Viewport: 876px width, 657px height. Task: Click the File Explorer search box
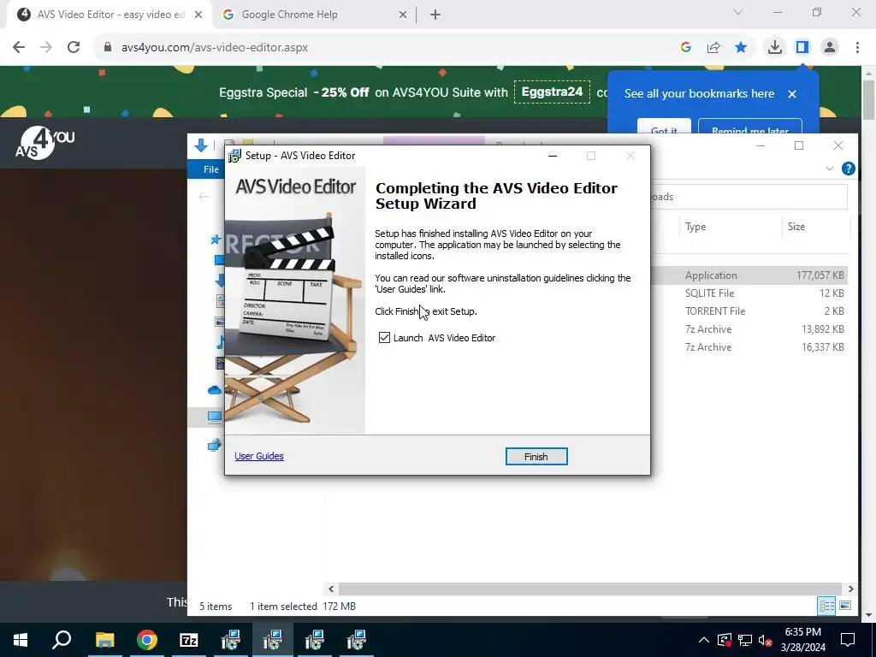[x=749, y=197]
